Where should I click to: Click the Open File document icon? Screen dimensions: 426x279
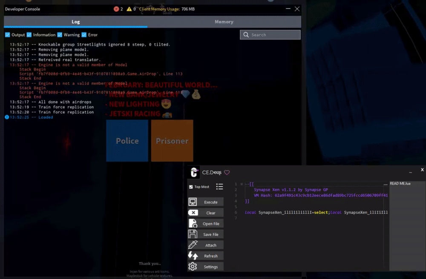click(x=193, y=223)
